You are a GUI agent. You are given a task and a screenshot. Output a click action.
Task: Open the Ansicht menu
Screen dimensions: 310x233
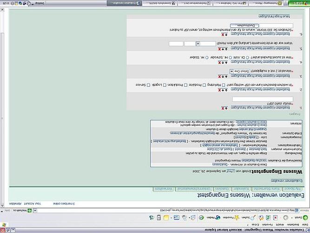280,225
